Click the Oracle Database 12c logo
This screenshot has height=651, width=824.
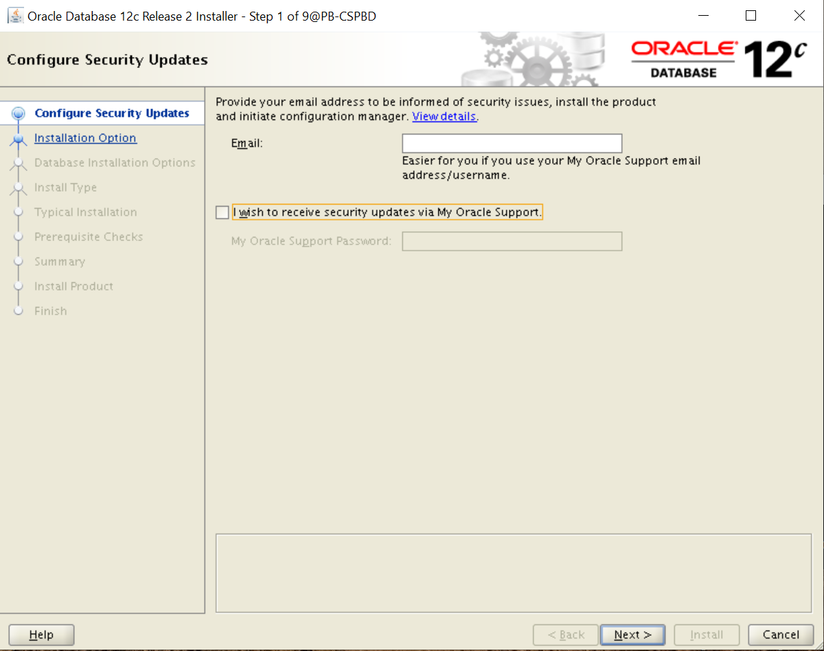tap(718, 60)
